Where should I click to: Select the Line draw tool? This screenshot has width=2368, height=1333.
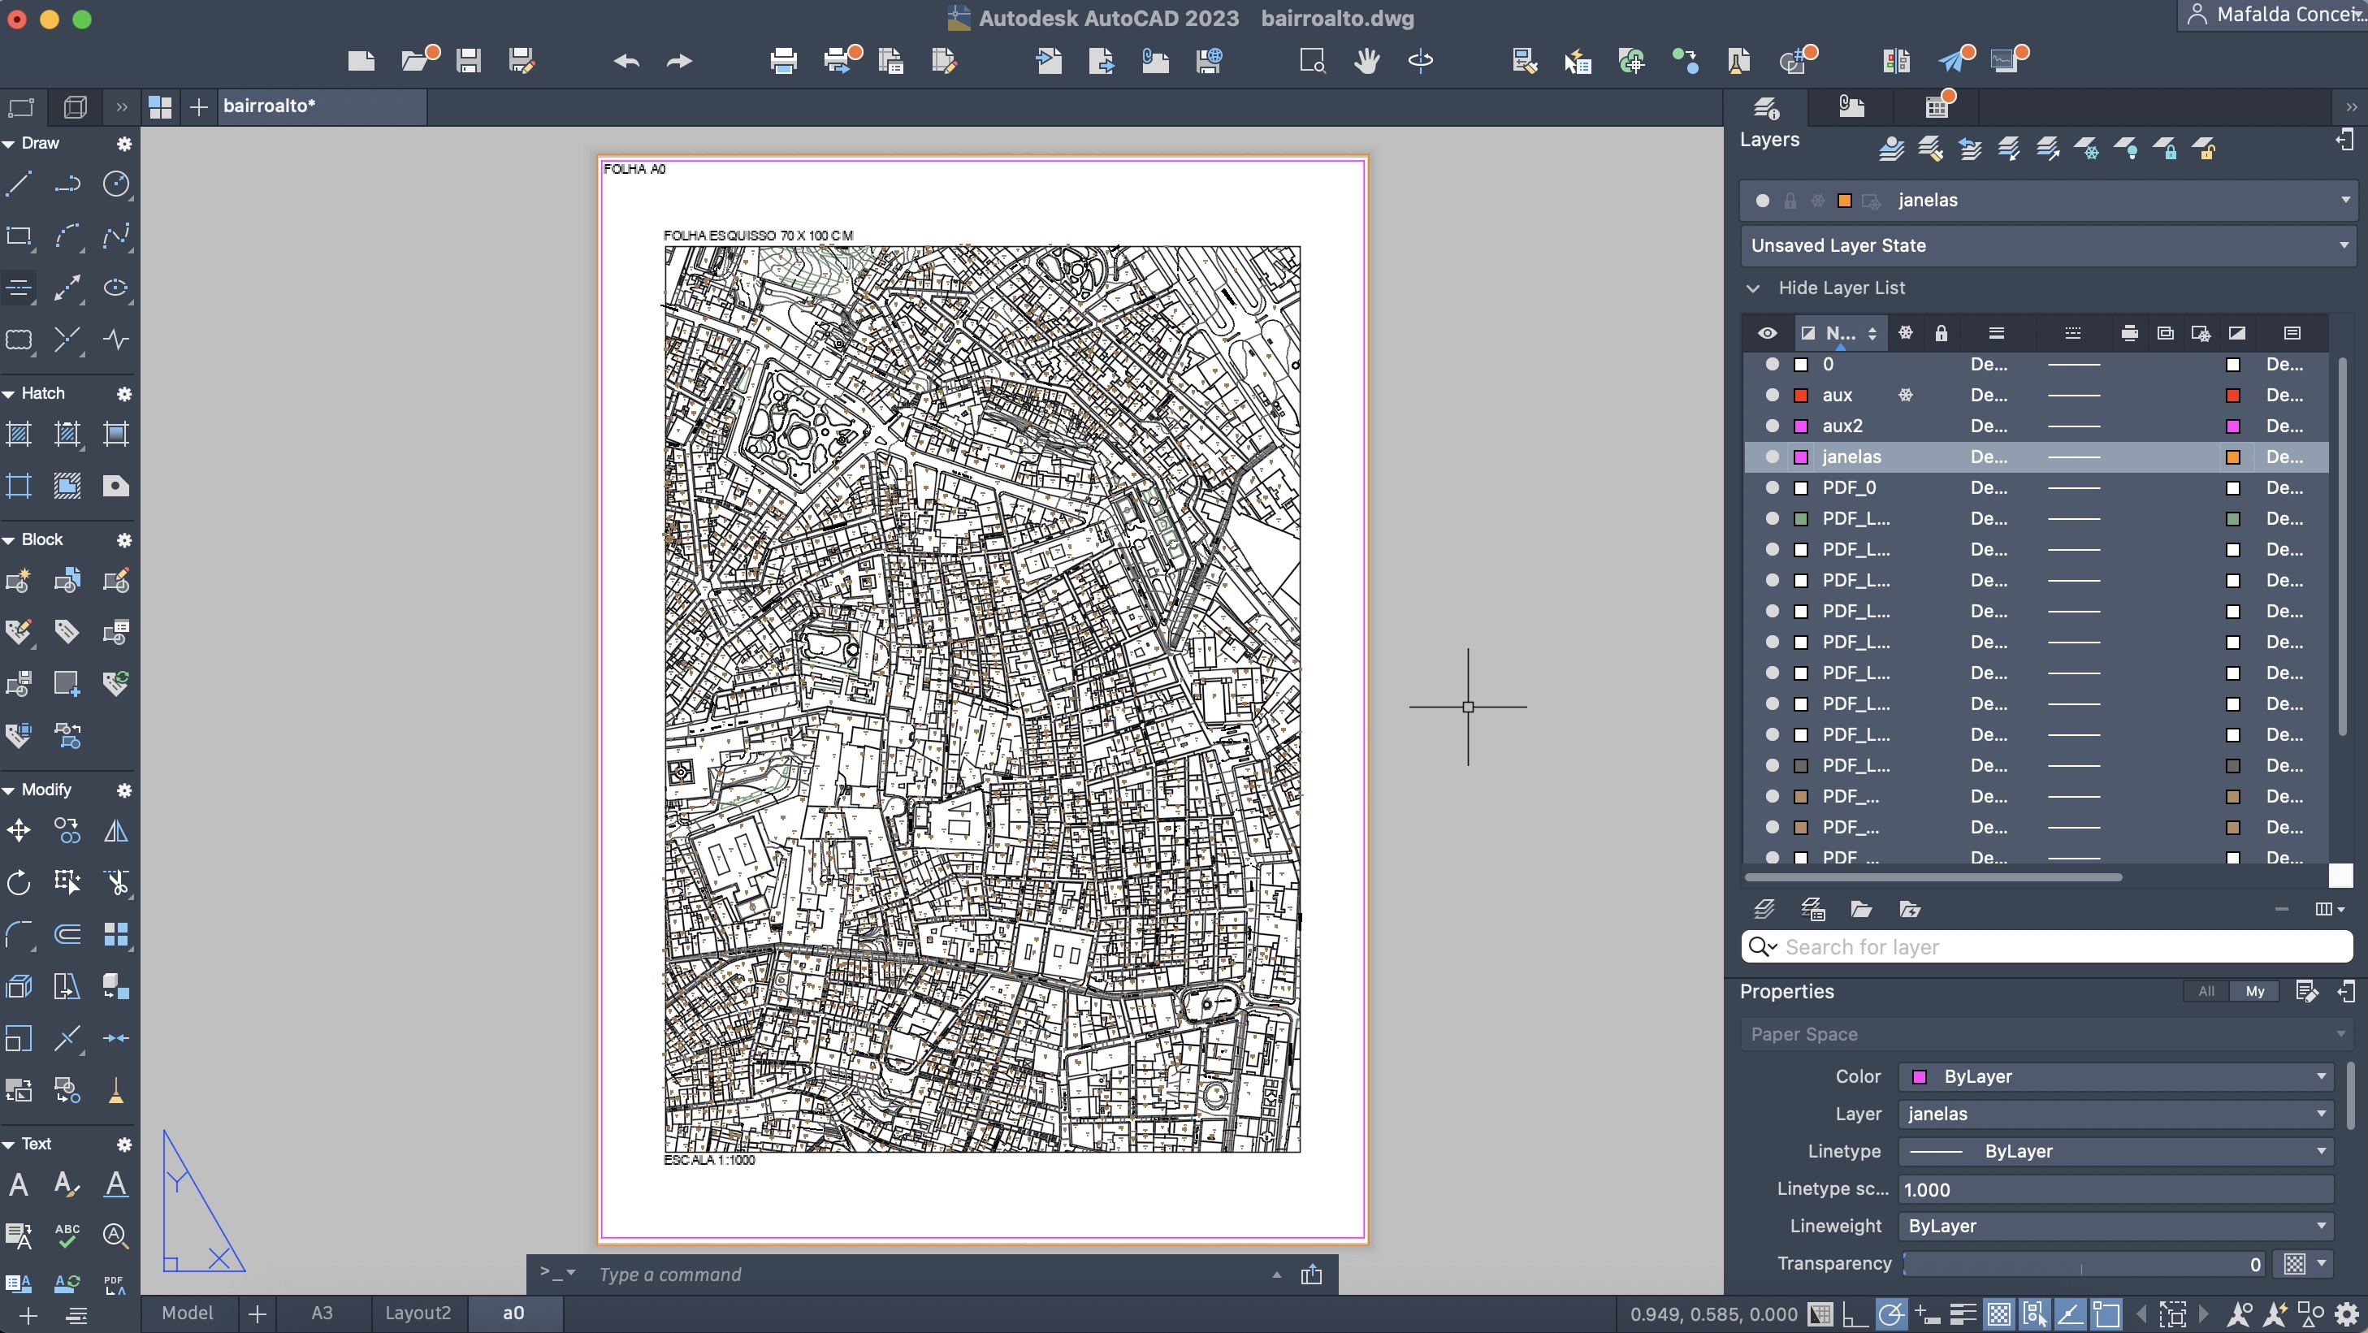pos(19,184)
